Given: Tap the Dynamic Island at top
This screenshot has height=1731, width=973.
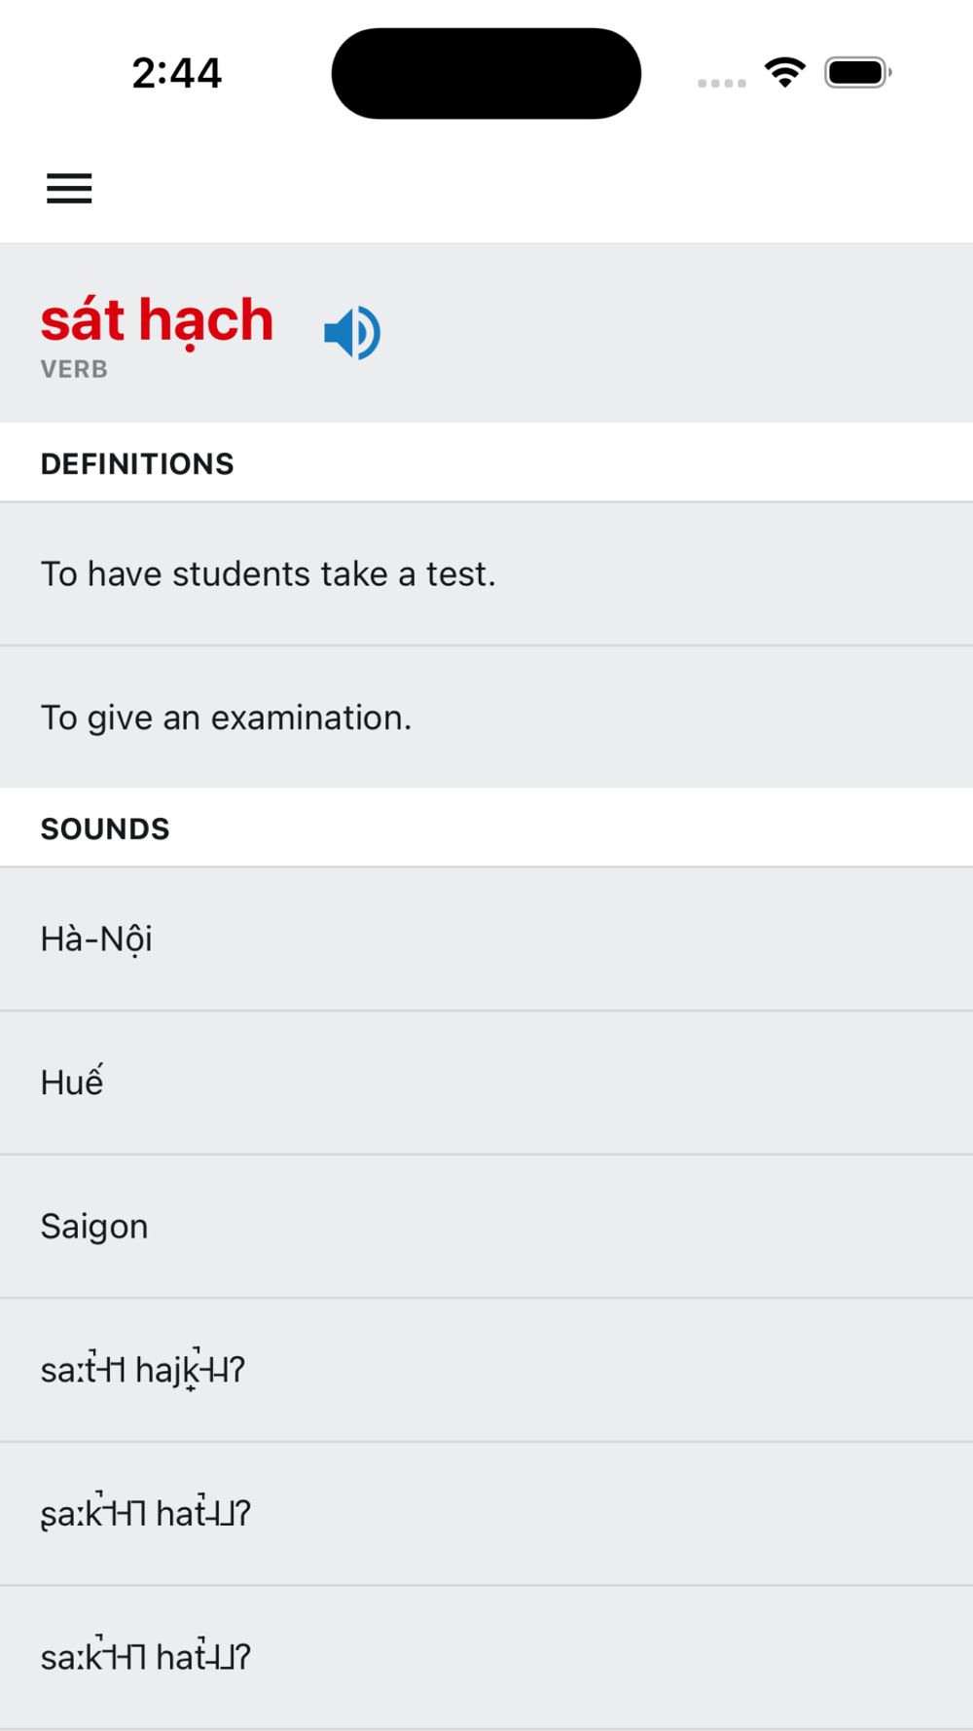Looking at the screenshot, I should click(x=486, y=74).
